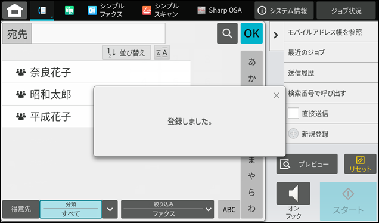The height and width of the screenshot is (223, 379).
Task: Open Recent Jobs (最近のジョブ)
Action: click(331, 52)
